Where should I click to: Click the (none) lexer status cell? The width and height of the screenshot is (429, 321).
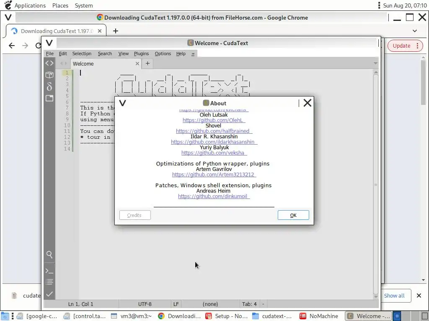210,304
